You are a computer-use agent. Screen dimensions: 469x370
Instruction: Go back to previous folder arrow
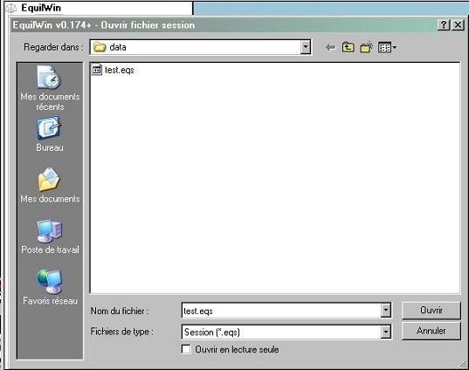(330, 47)
